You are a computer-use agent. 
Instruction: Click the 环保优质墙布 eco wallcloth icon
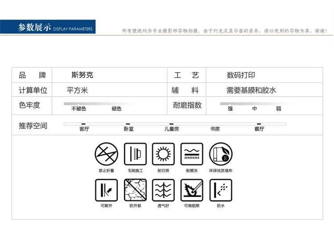tap(221, 154)
